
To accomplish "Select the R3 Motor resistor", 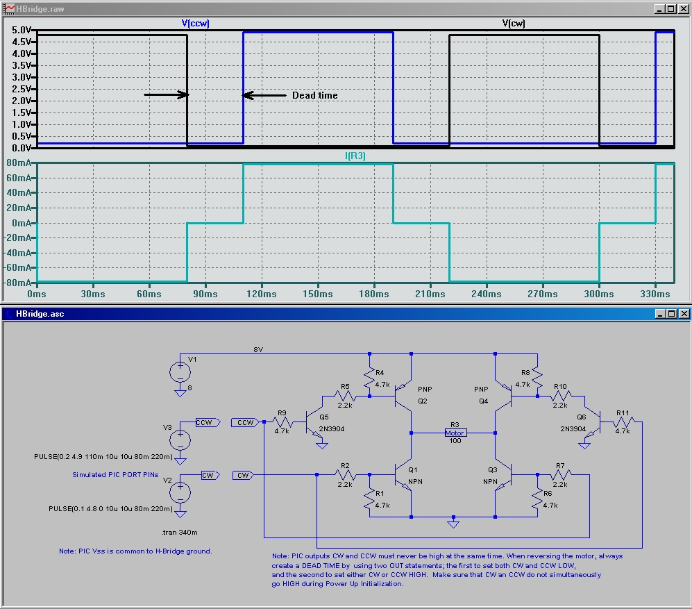I will (x=455, y=433).
